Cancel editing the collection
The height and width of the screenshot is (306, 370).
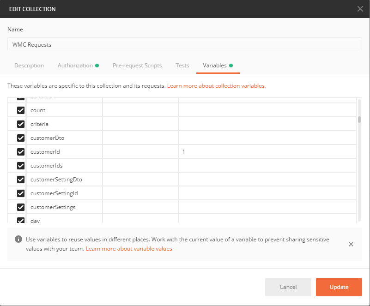click(x=288, y=287)
